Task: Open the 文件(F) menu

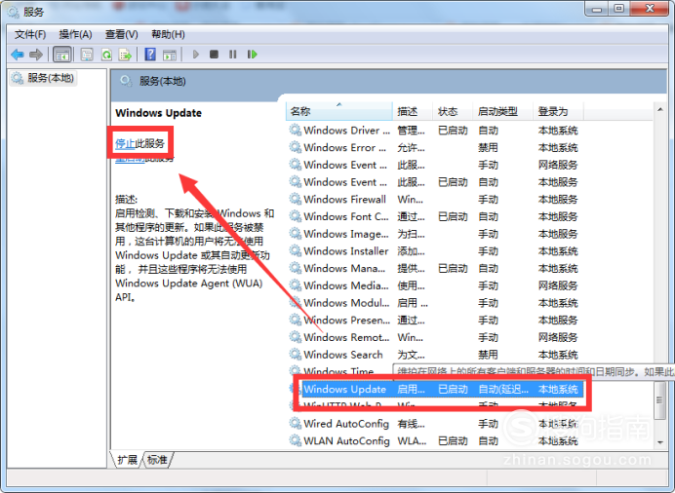Action: [x=30, y=34]
